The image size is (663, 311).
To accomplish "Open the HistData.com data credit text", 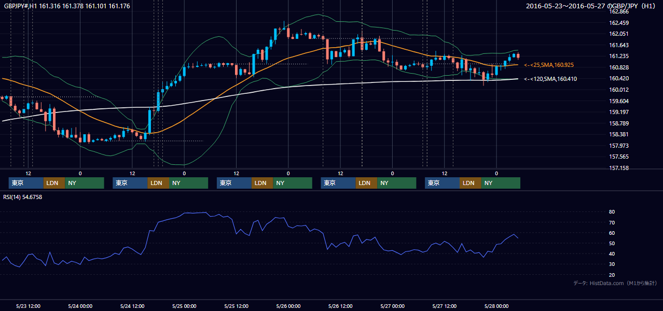I will coord(615,283).
